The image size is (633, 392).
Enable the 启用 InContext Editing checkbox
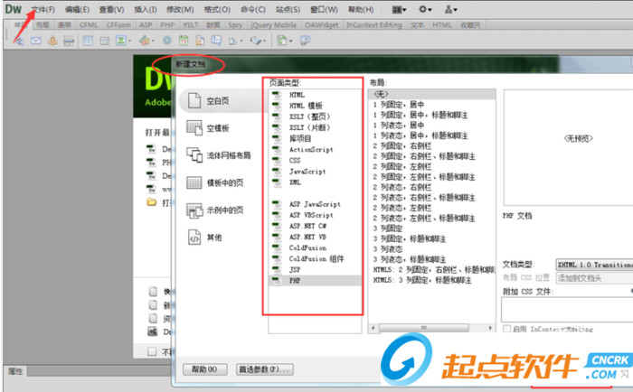click(506, 329)
